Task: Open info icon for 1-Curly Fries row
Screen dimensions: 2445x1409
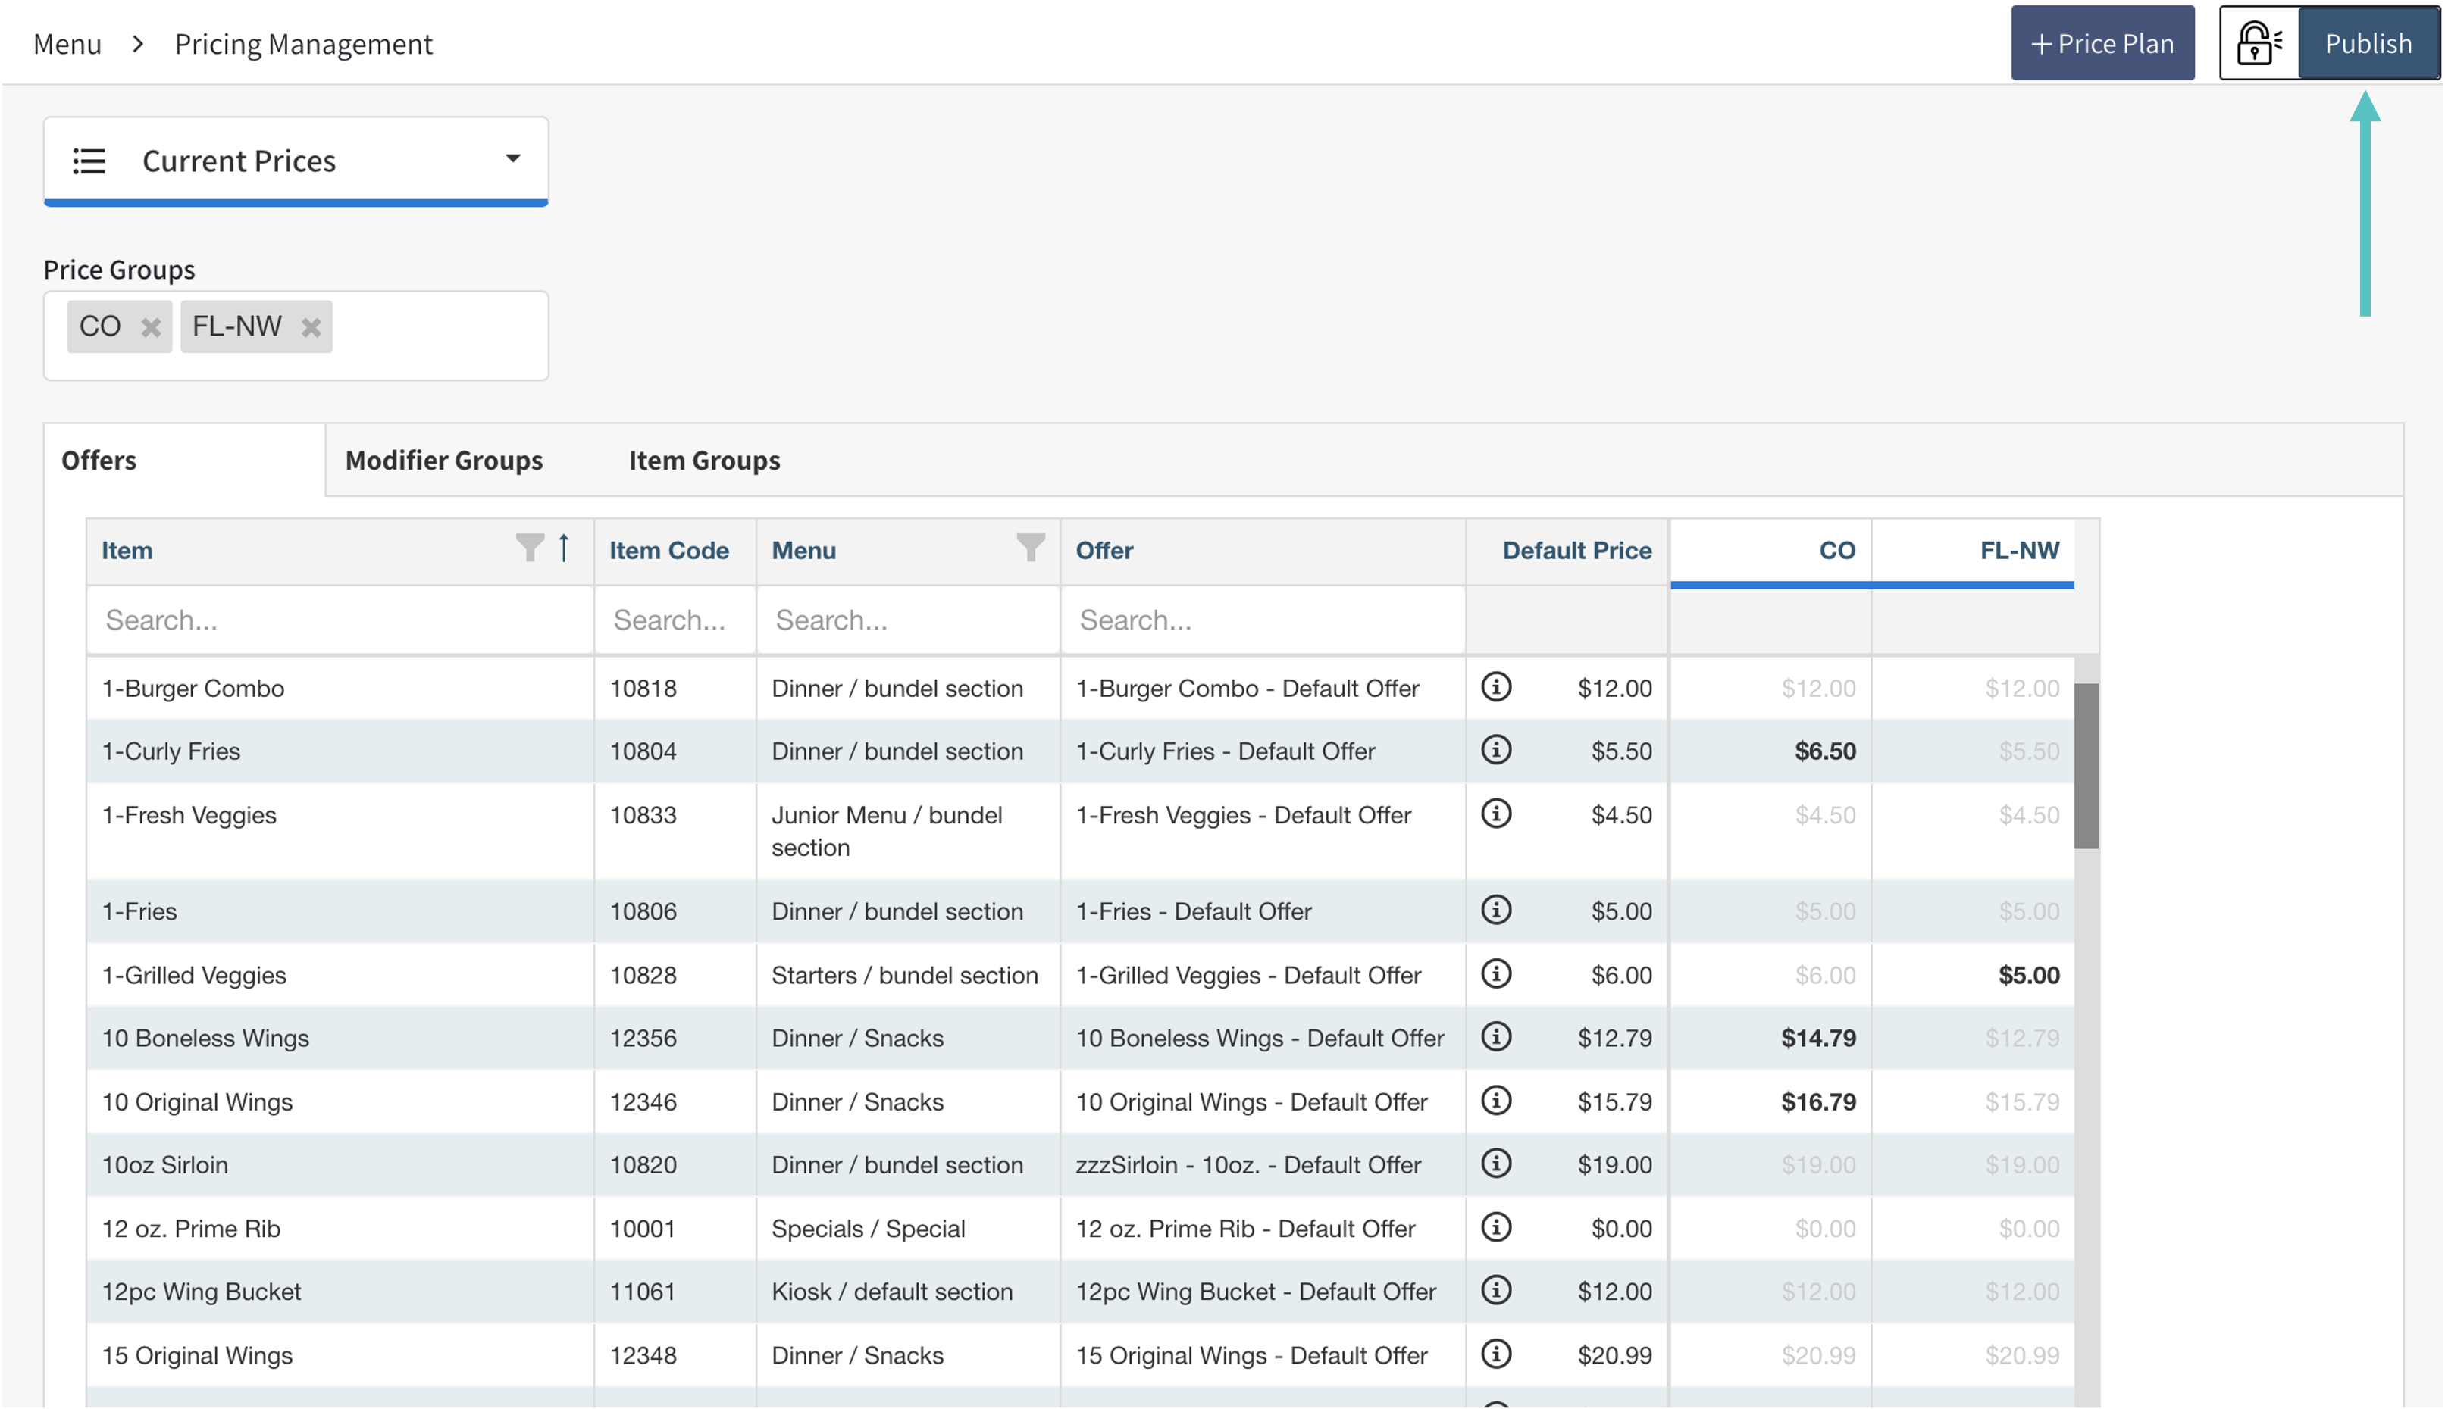Action: [1496, 750]
